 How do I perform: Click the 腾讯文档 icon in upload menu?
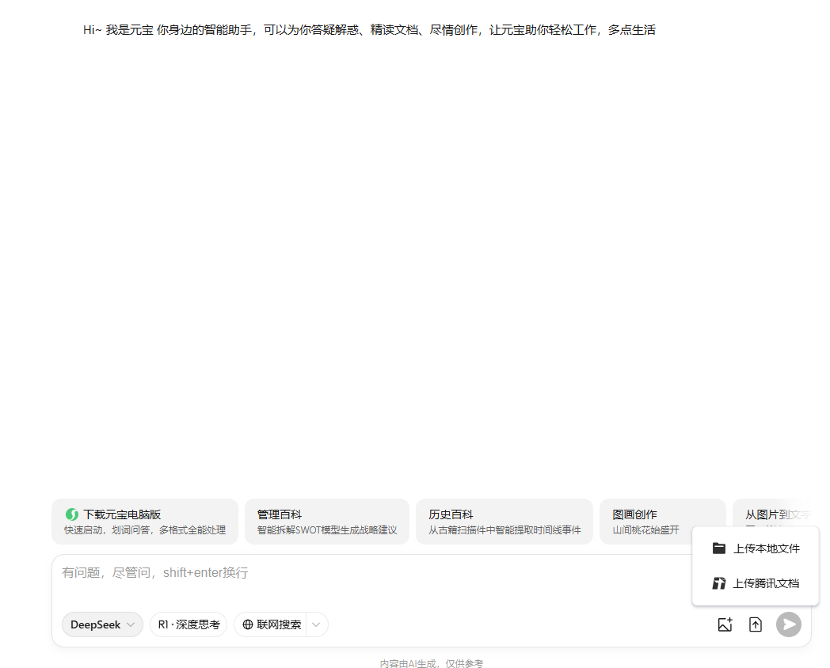click(x=719, y=583)
